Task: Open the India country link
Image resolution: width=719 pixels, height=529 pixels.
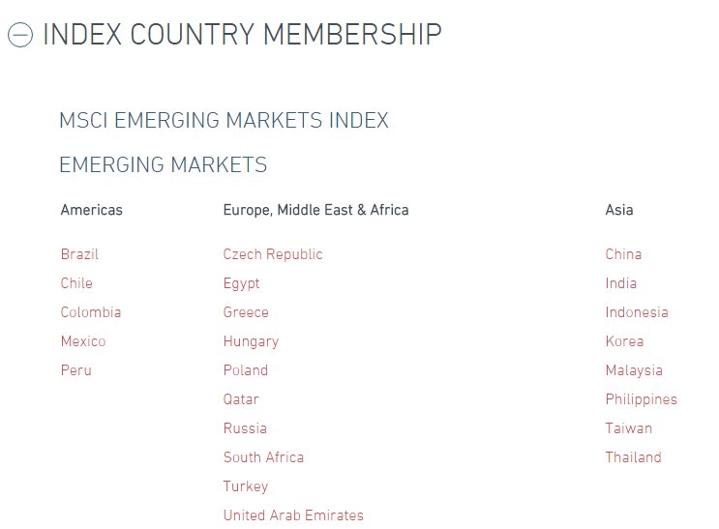Action: [x=621, y=283]
